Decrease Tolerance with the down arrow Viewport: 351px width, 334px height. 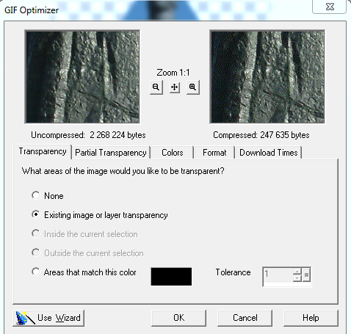[x=297, y=278]
